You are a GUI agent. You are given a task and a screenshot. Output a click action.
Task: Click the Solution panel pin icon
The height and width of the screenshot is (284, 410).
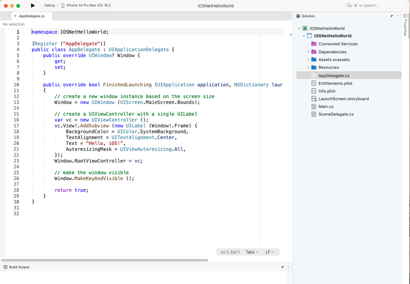[391, 16]
